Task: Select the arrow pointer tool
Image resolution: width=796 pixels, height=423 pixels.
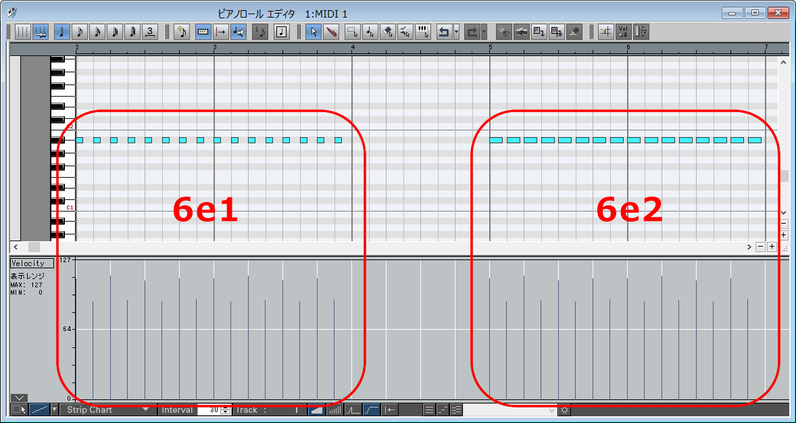Action: point(313,32)
